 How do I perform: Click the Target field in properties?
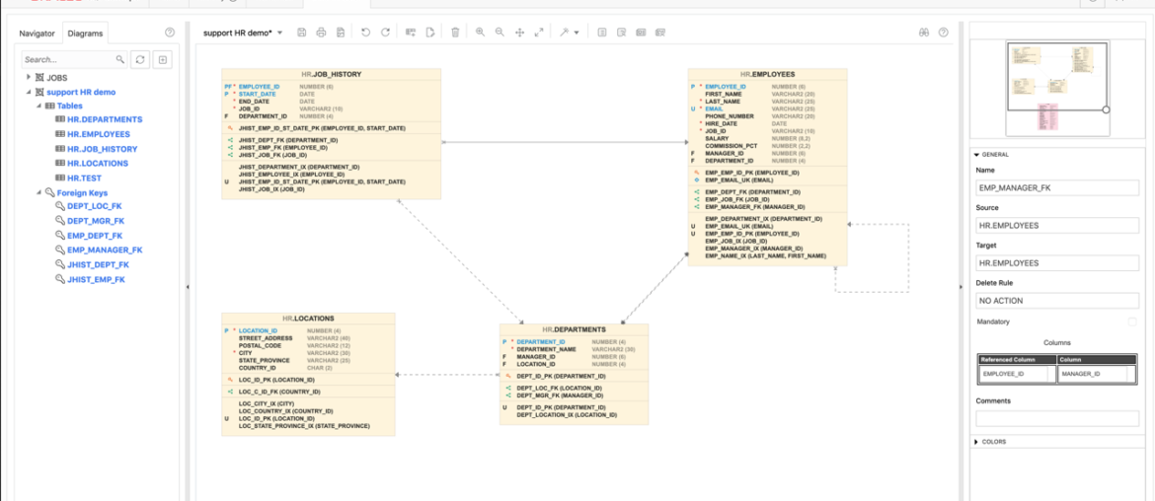click(1057, 263)
